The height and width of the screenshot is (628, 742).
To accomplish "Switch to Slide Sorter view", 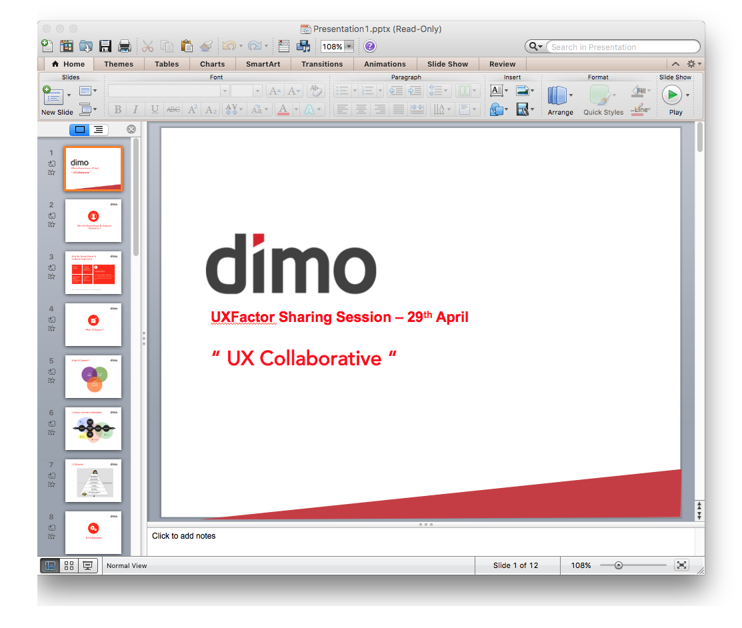I will click(69, 565).
